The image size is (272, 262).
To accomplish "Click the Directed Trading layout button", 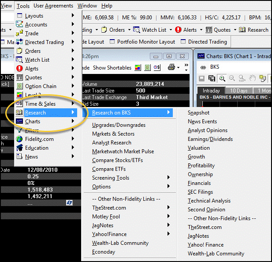I will pos(204,42).
